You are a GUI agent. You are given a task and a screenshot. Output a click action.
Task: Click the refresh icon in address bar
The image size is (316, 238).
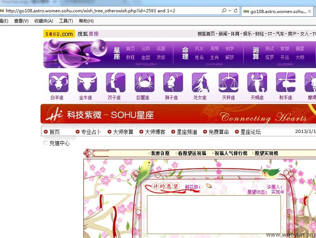tap(235, 11)
